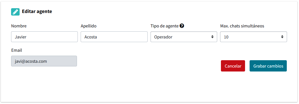Click the Nombre label
The width and height of the screenshot is (299, 104).
(x=19, y=26)
